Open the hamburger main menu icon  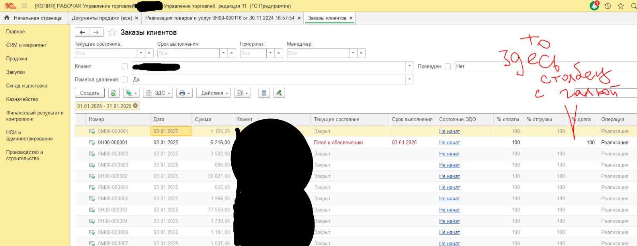pyautogui.click(x=24, y=6)
